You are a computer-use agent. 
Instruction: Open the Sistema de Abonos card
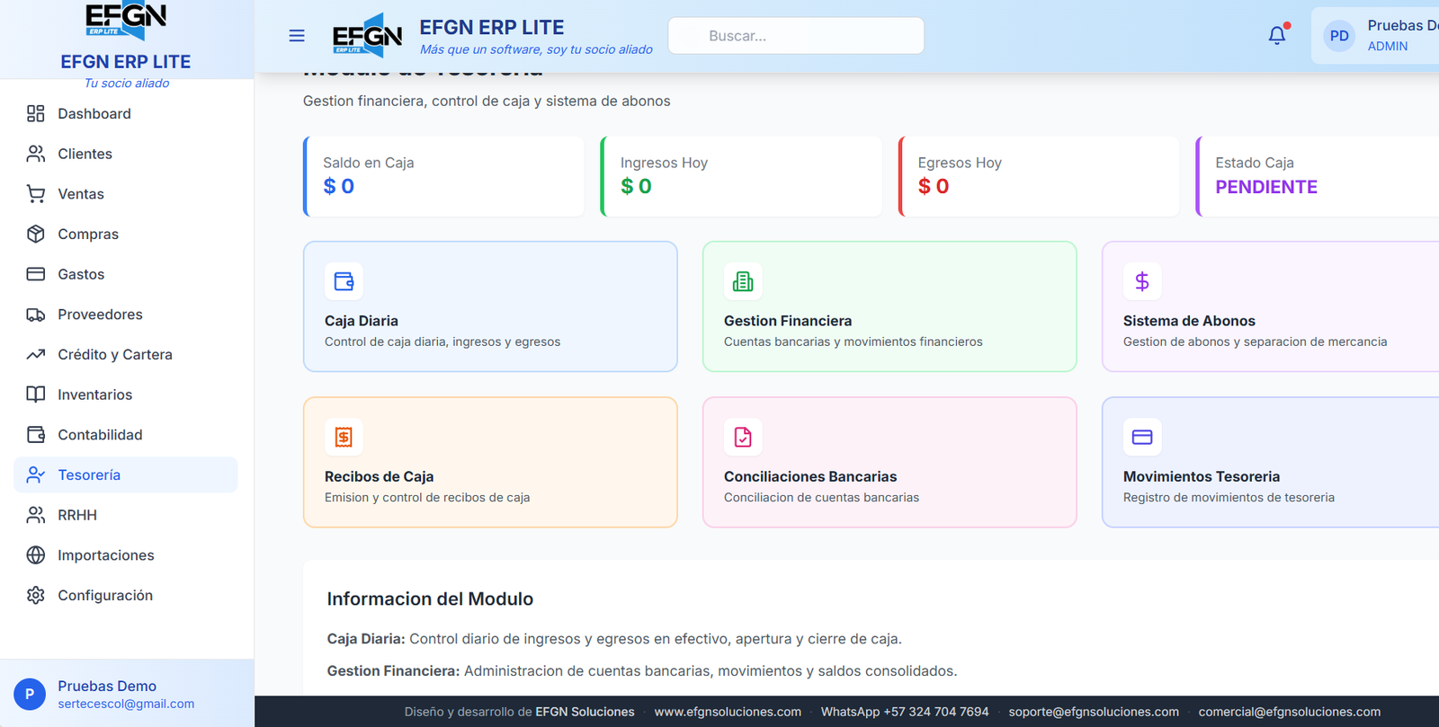click(x=1270, y=306)
